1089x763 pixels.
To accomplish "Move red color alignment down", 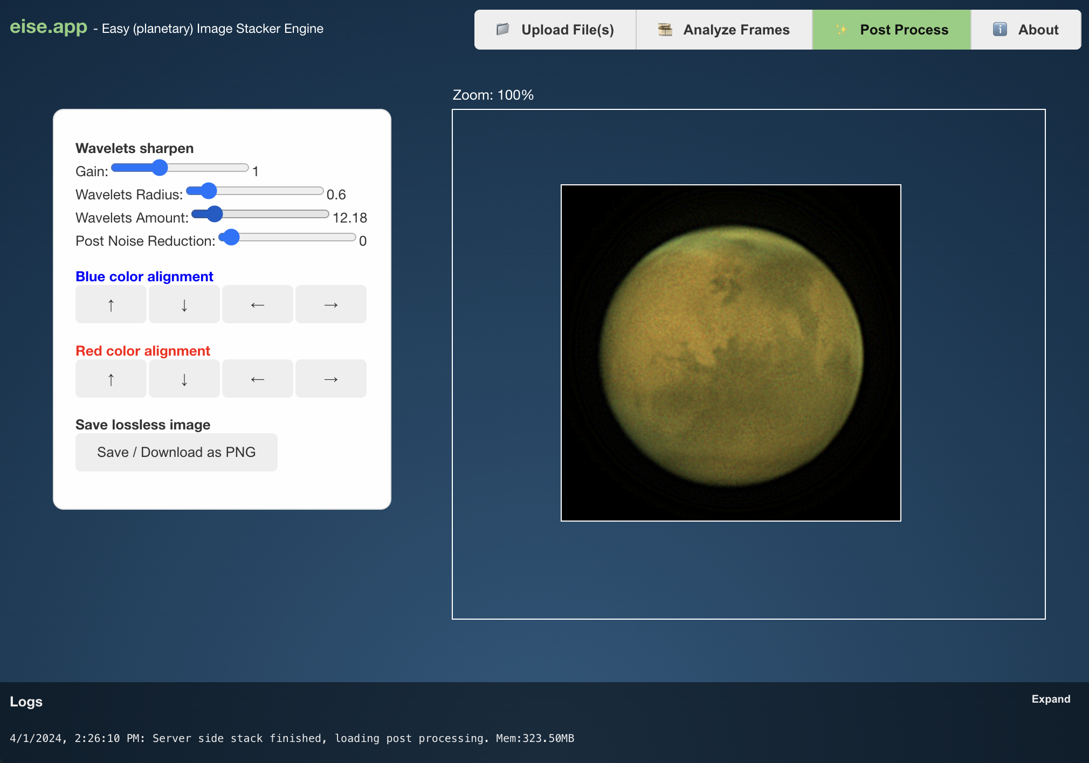I will tap(184, 379).
